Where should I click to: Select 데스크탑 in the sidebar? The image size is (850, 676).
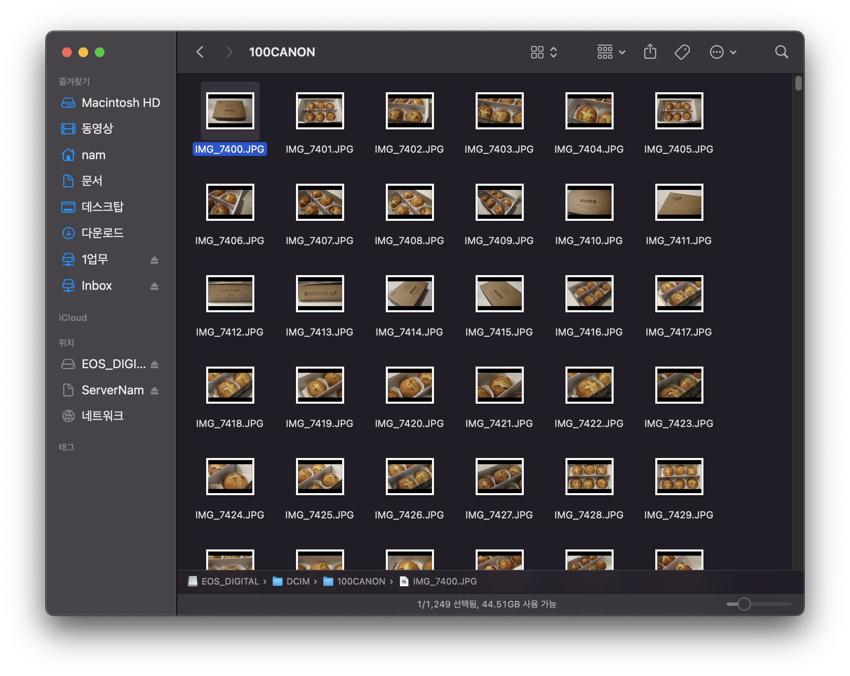click(x=102, y=207)
